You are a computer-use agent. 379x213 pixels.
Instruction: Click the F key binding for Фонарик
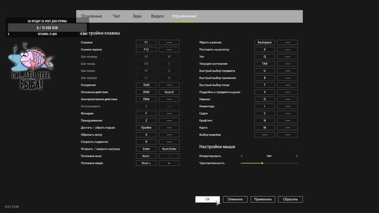[x=146, y=113]
